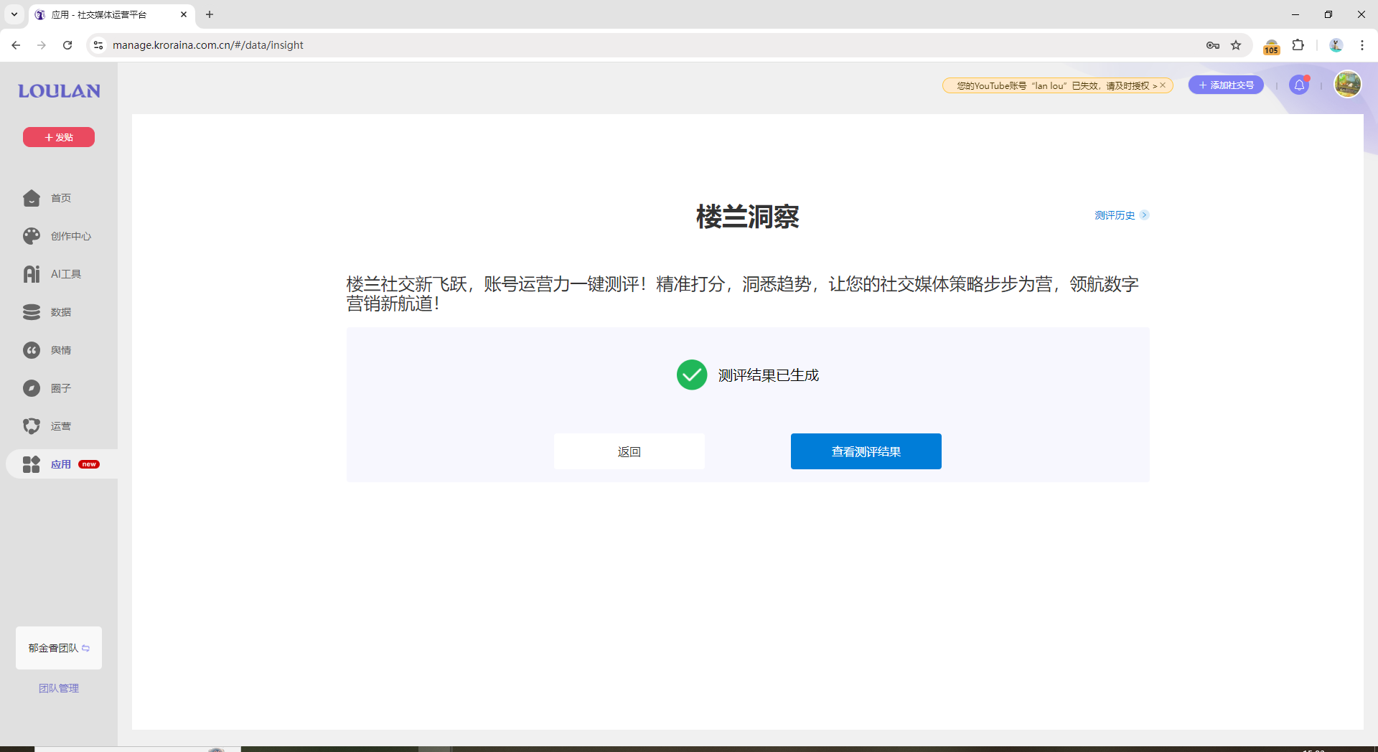The height and width of the screenshot is (752, 1378).
Task: Open the Chrome three-dot menu
Action: coord(1361,45)
